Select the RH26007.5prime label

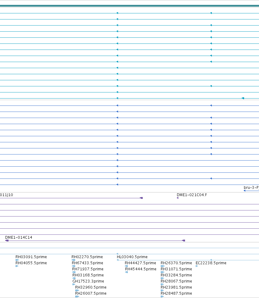[x=91, y=293]
